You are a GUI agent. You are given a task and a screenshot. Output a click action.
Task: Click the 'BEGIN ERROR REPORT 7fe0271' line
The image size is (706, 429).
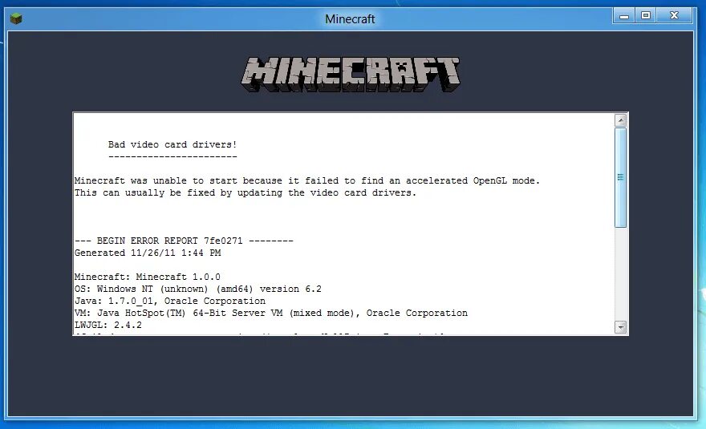(x=184, y=241)
